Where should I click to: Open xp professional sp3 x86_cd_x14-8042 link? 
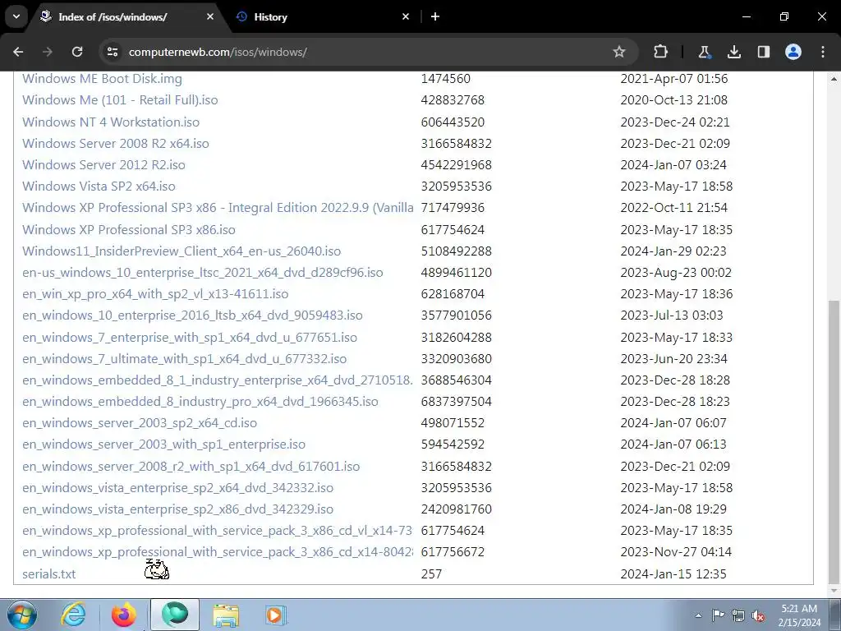coord(218,553)
